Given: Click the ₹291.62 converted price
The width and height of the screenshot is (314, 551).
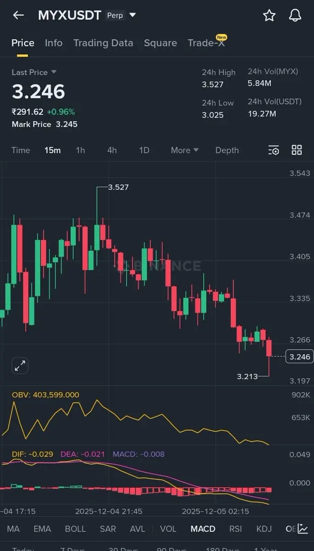Looking at the screenshot, I should click(28, 112).
